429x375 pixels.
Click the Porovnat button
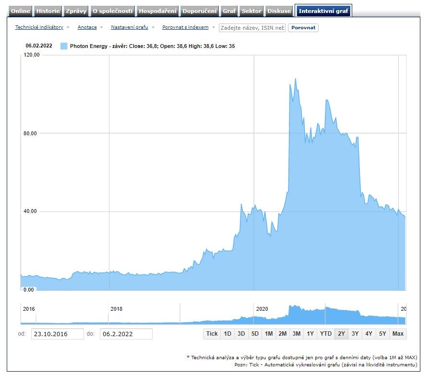(x=303, y=28)
